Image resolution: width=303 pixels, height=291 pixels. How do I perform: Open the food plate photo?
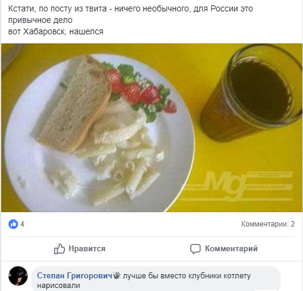pyautogui.click(x=152, y=128)
